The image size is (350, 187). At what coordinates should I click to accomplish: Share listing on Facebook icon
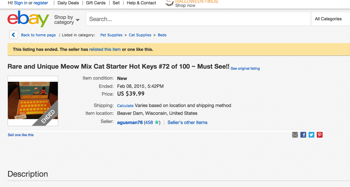point(303,135)
